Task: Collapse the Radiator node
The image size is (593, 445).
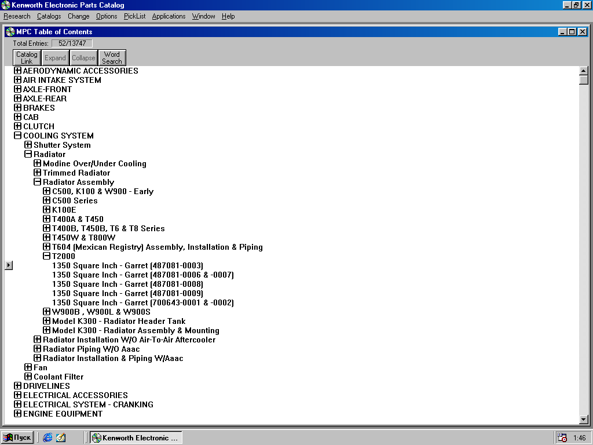Action: click(x=28, y=154)
